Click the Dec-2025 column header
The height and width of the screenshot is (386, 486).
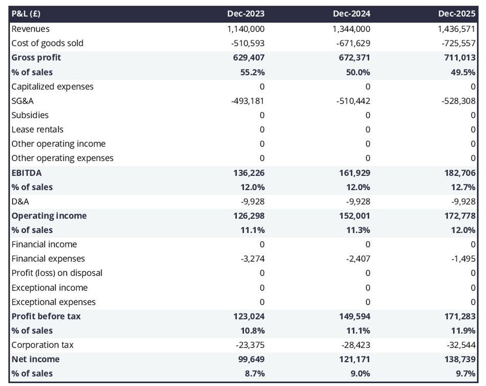[x=456, y=14]
